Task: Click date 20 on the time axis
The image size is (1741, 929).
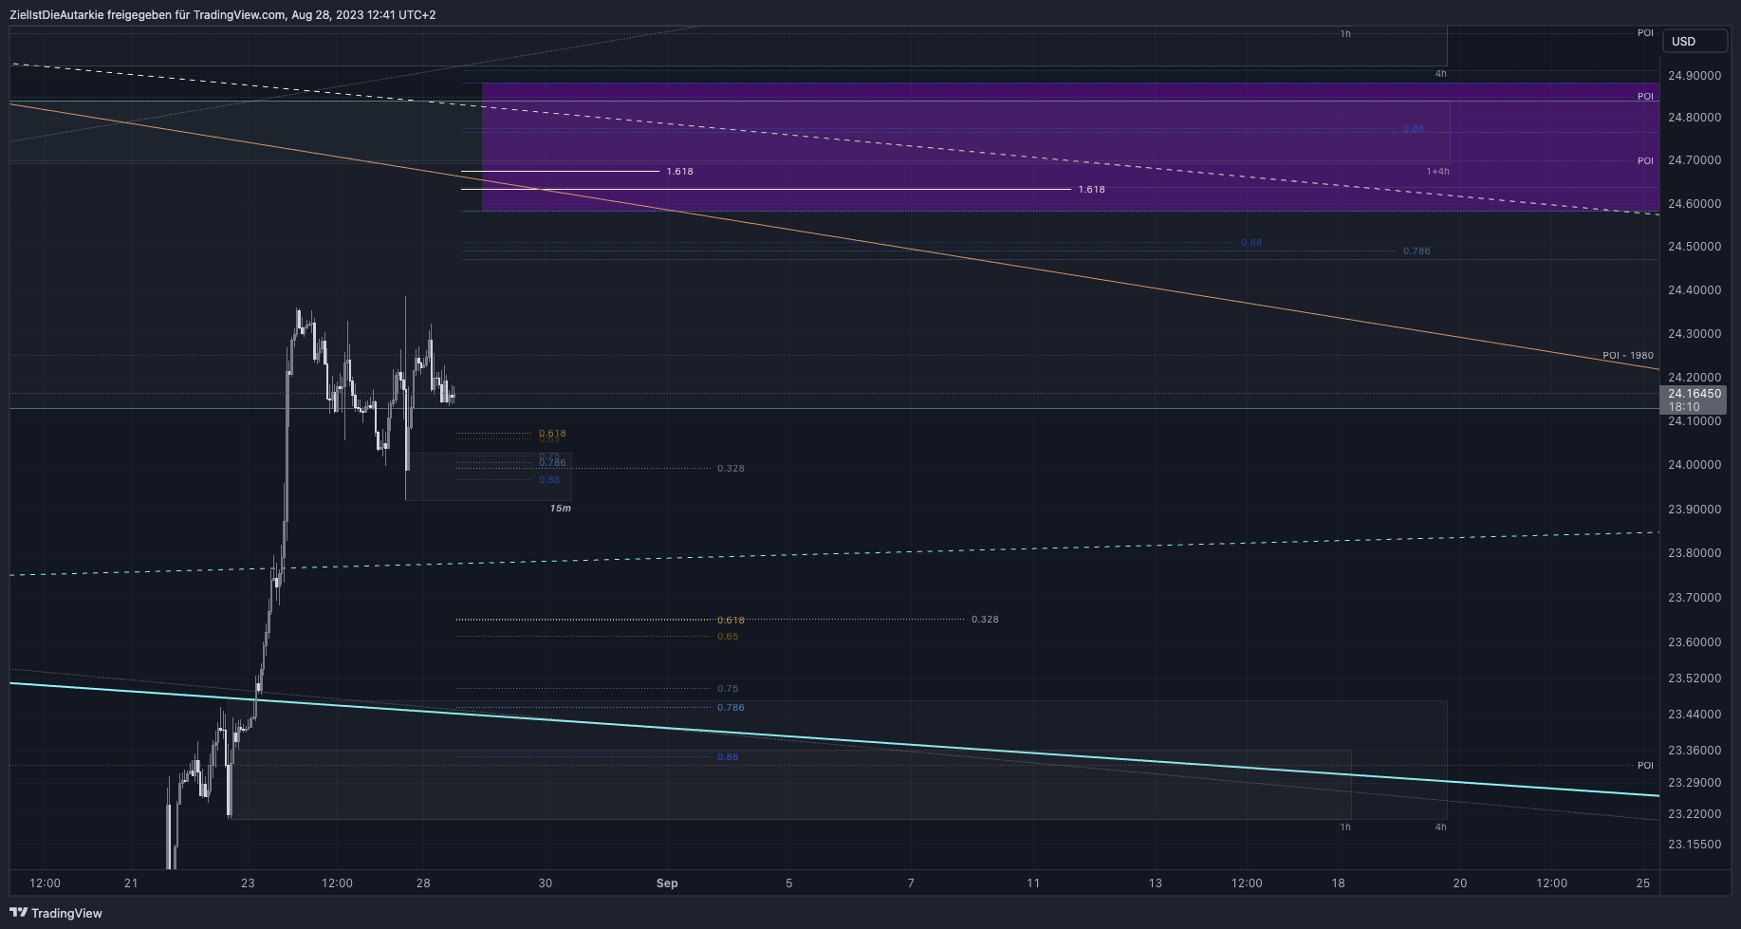Action: click(1460, 883)
